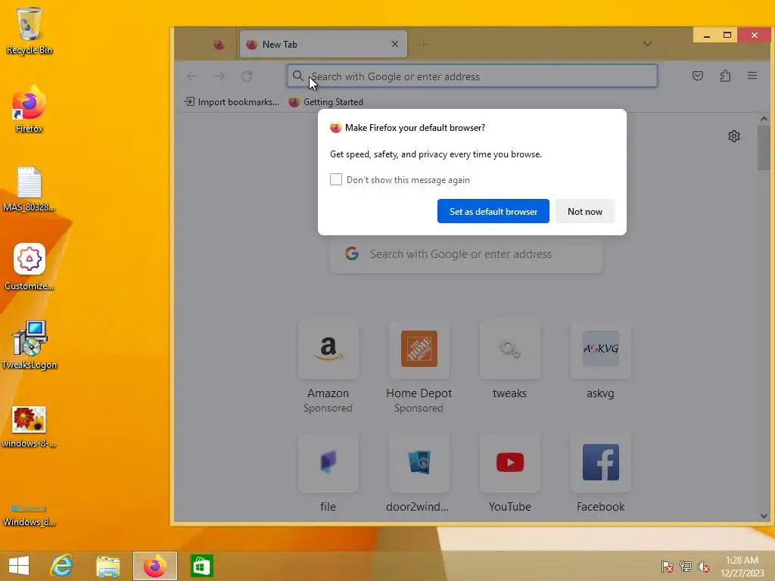Focus the Google search box on page
Screen dimensions: 775x581
[466, 254]
